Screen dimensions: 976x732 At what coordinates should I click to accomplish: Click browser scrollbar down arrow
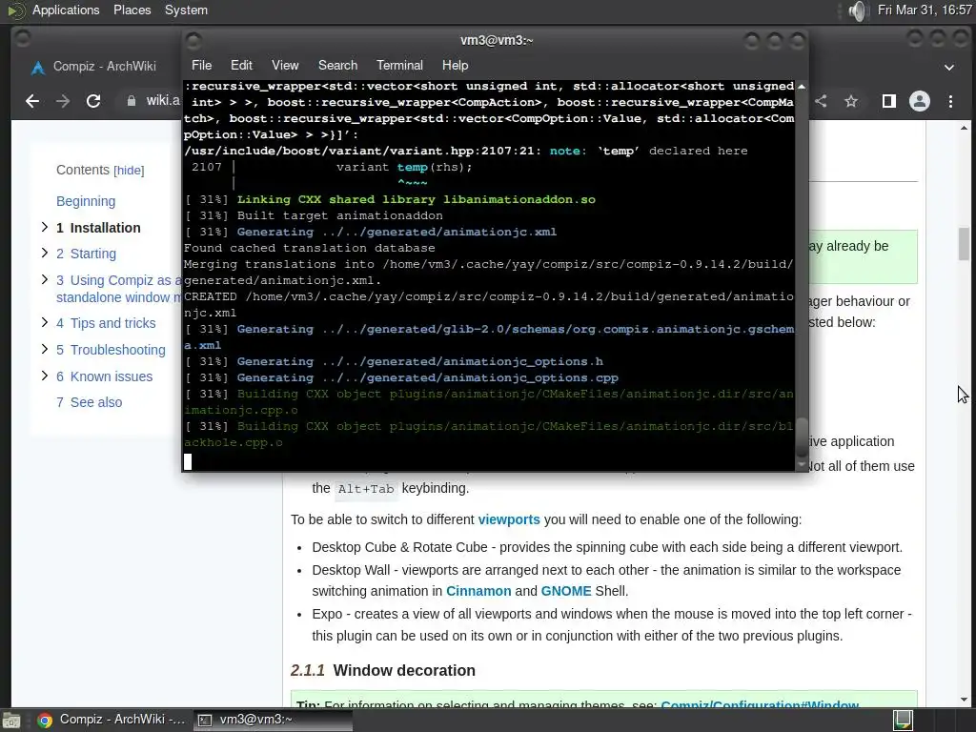click(x=964, y=700)
